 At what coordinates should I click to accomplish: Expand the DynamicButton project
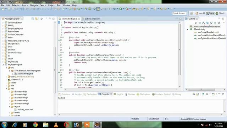click(3, 23)
